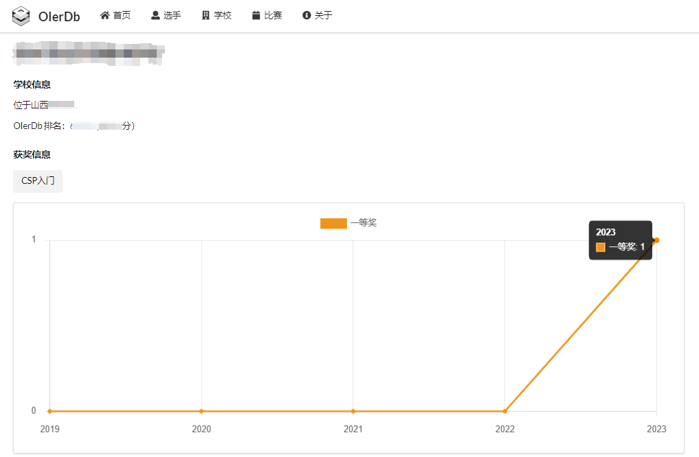Viewport: 699px width, 457px height.
Task: Click the OIerDb brand name text
Action: 59,16
